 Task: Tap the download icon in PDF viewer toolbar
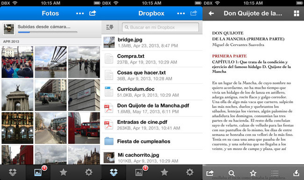[x=297, y=173]
